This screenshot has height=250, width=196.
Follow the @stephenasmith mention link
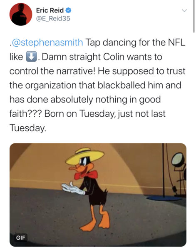[47, 43]
